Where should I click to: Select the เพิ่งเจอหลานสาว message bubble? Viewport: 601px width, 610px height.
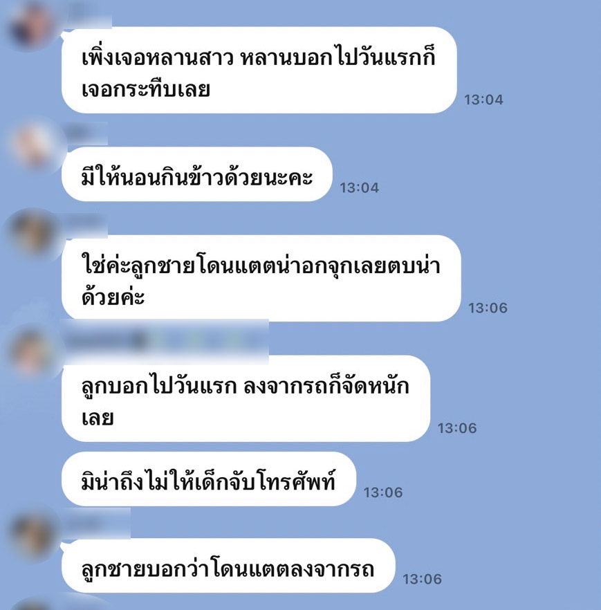pos(259,70)
